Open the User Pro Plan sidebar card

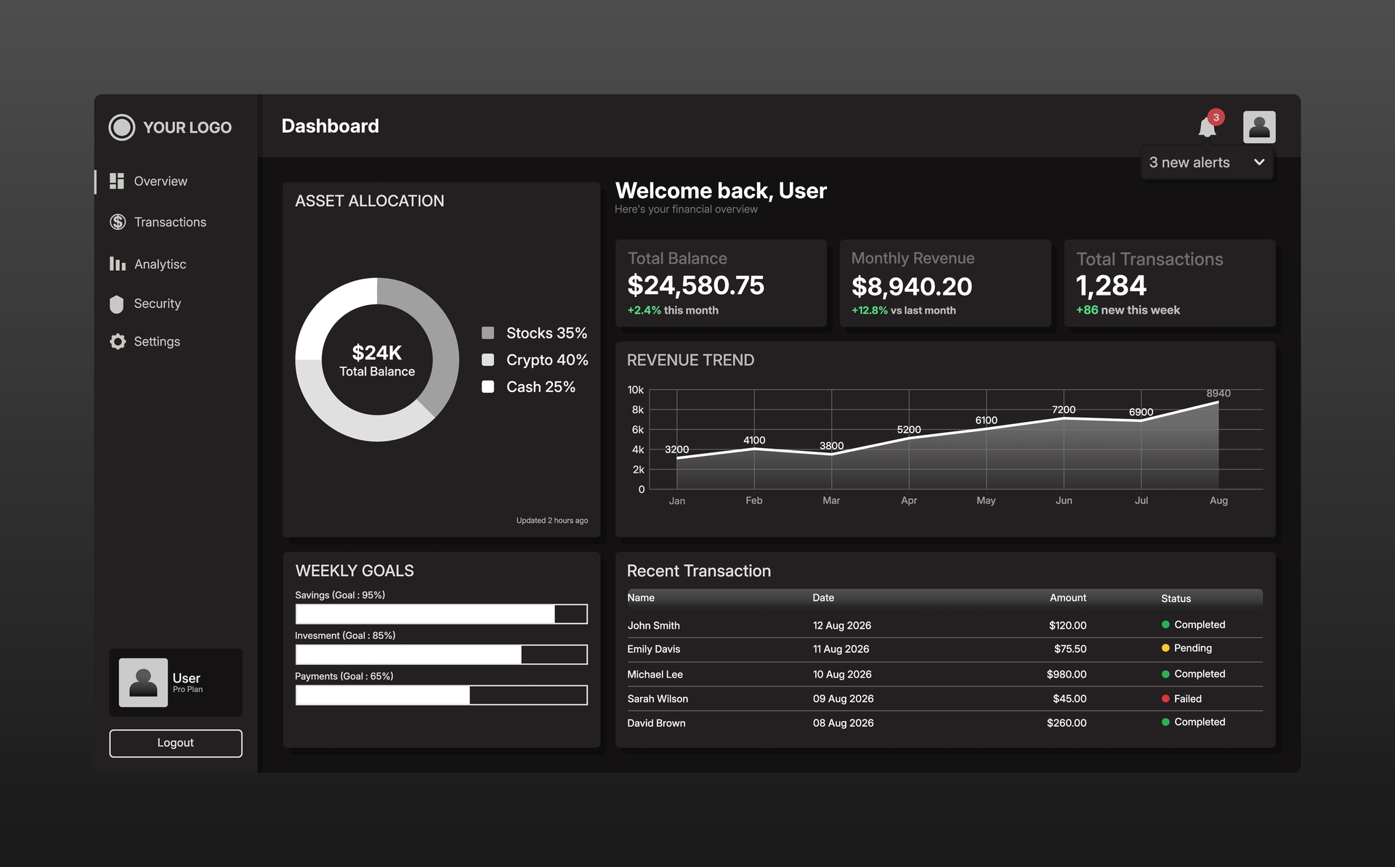[176, 683]
